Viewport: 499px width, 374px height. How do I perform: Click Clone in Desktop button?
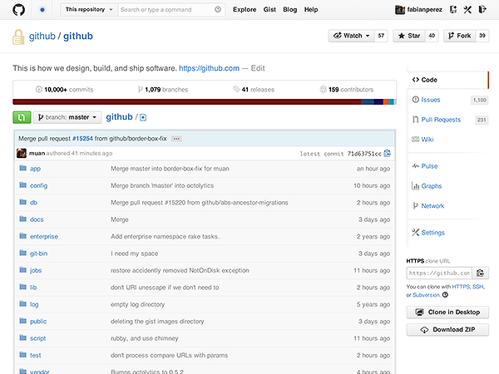tap(447, 312)
